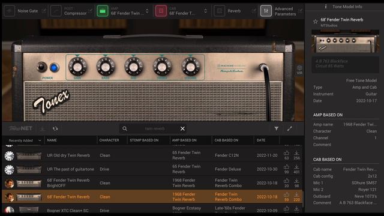Toggle the green AMP block

point(103,11)
